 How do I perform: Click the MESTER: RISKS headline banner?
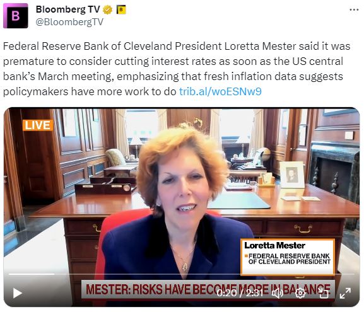(x=208, y=289)
